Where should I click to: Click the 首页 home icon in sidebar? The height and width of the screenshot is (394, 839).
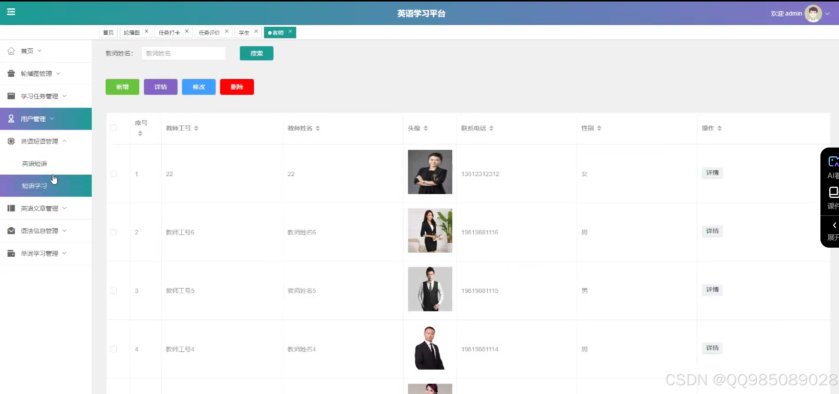coord(11,51)
